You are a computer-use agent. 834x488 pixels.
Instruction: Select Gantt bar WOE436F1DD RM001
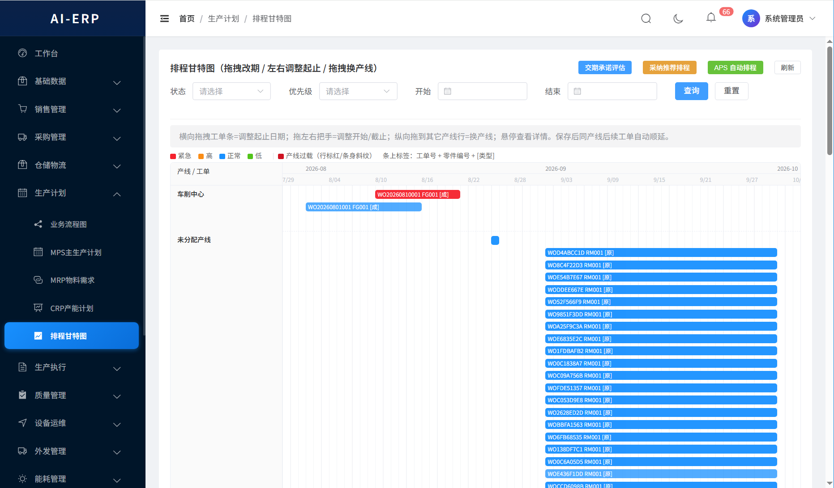[x=661, y=474]
